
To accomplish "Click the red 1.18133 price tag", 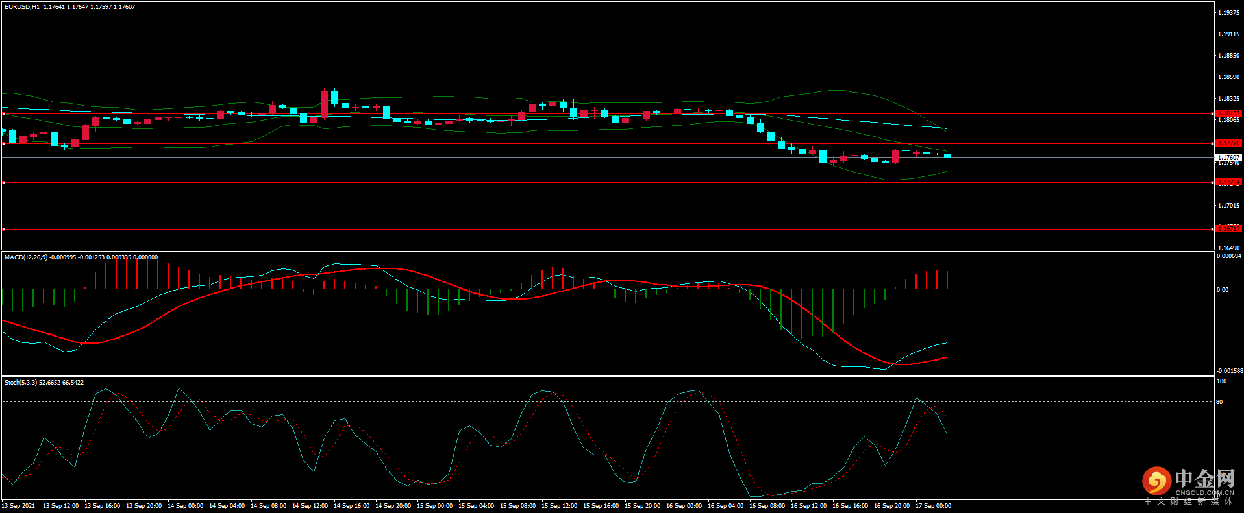I will click(1228, 113).
